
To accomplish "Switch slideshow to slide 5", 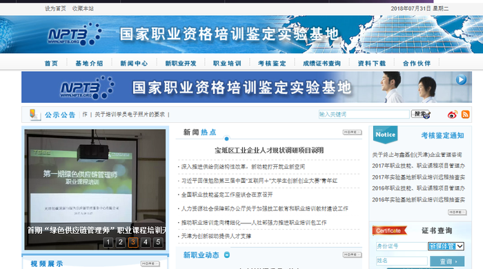I will (x=158, y=243).
